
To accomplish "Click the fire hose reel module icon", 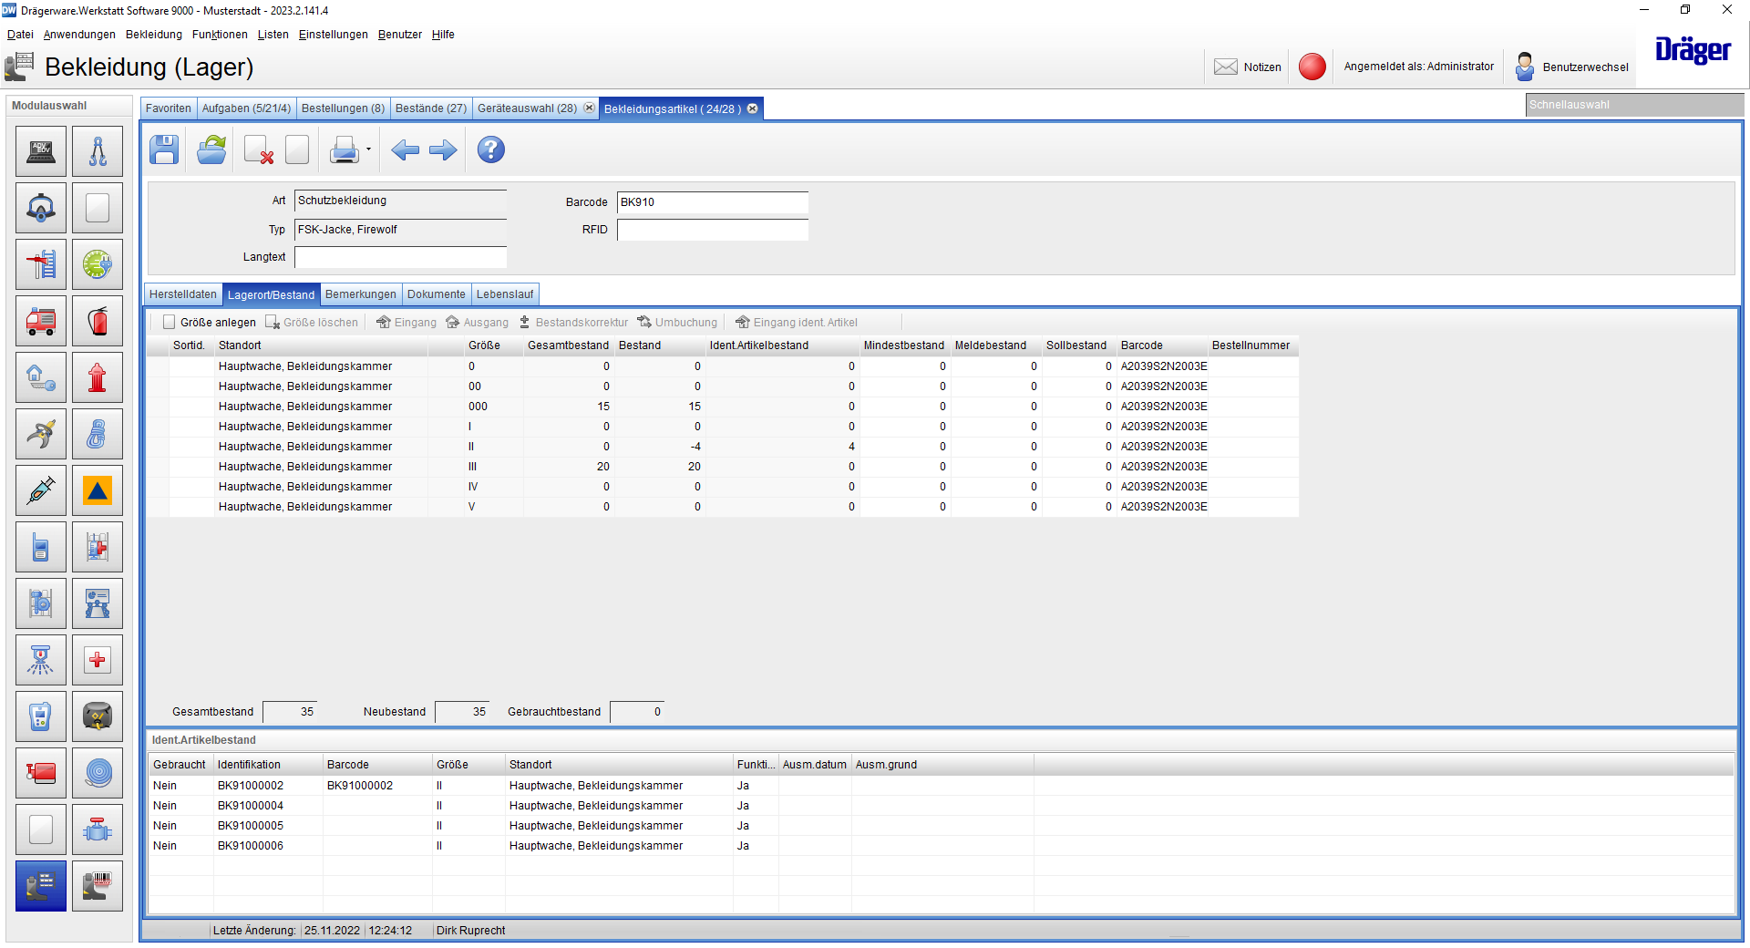I will 98,773.
